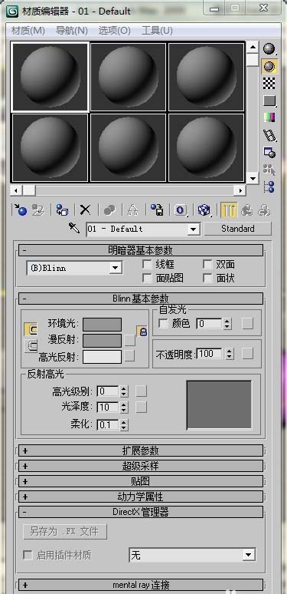Click the eyedropper pick material icon
This screenshot has width=287, height=594.
(74, 229)
